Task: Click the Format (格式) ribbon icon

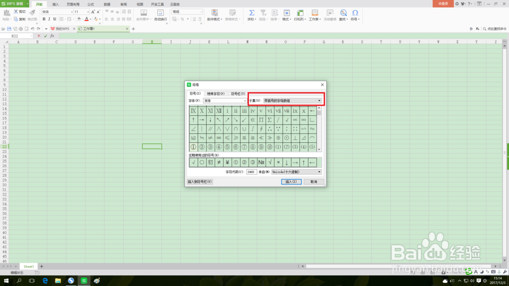Action: point(287,13)
